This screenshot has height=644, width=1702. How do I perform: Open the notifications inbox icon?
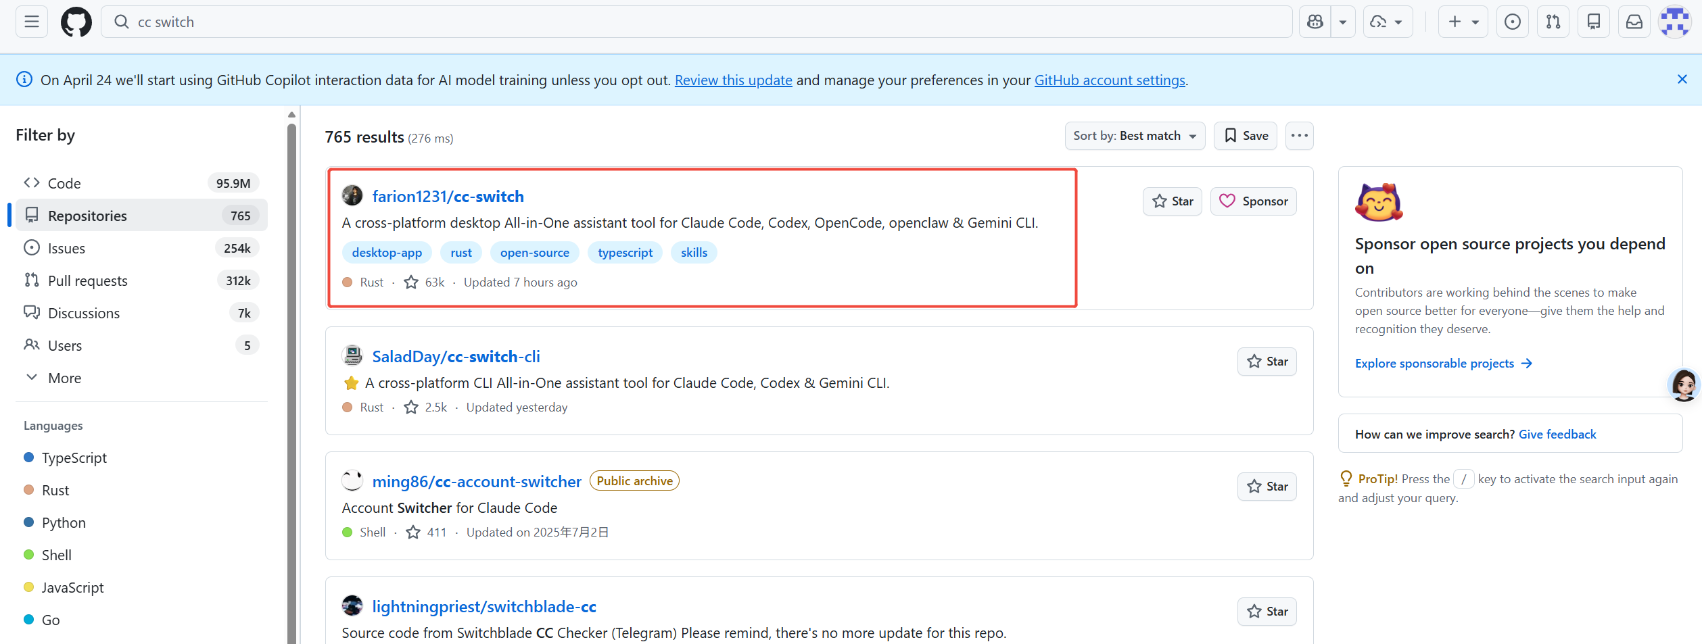[x=1634, y=22]
